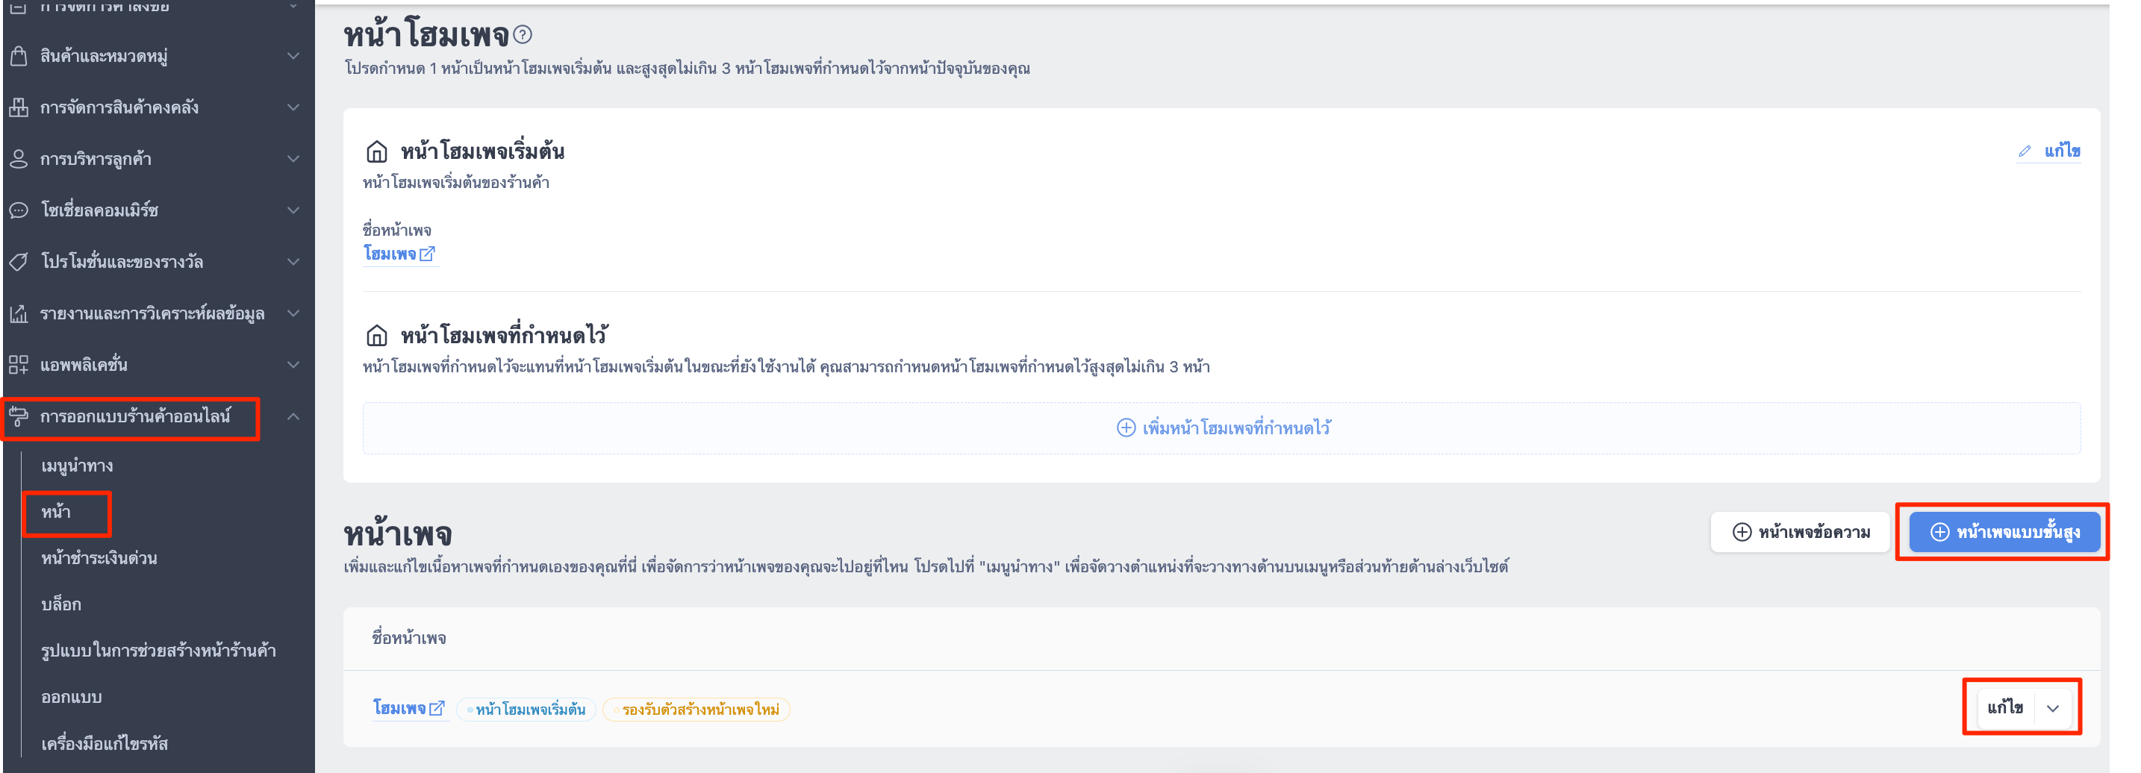Screen dimensions: 2141x773
Task: Click the house icon beside หน้าโฮมเพจเริ่มต้น
Action: (x=376, y=151)
